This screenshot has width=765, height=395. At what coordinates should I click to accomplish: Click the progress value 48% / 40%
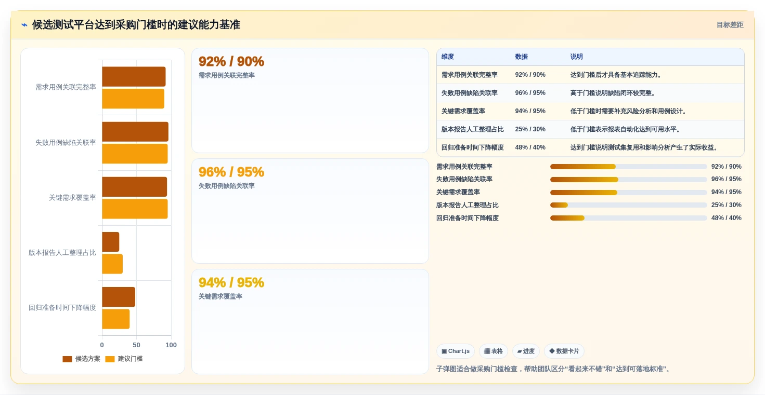[x=727, y=218]
